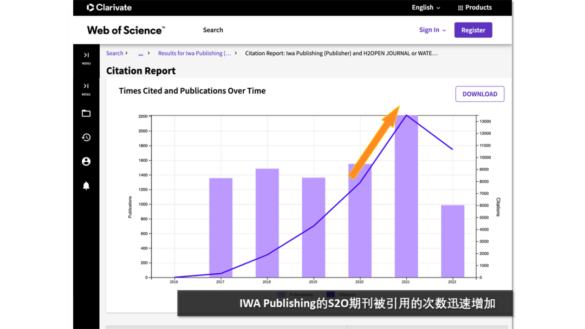
Task: Click the 2016 x-axis label
Action: pyautogui.click(x=174, y=282)
